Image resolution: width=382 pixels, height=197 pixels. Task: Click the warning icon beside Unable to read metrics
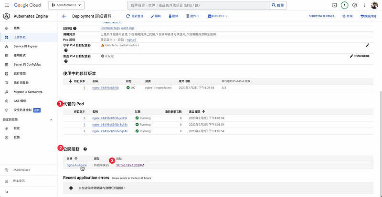point(103,45)
